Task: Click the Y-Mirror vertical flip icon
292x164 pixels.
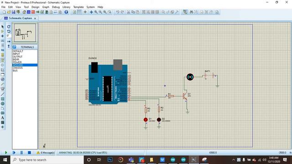Action: coord(9,46)
